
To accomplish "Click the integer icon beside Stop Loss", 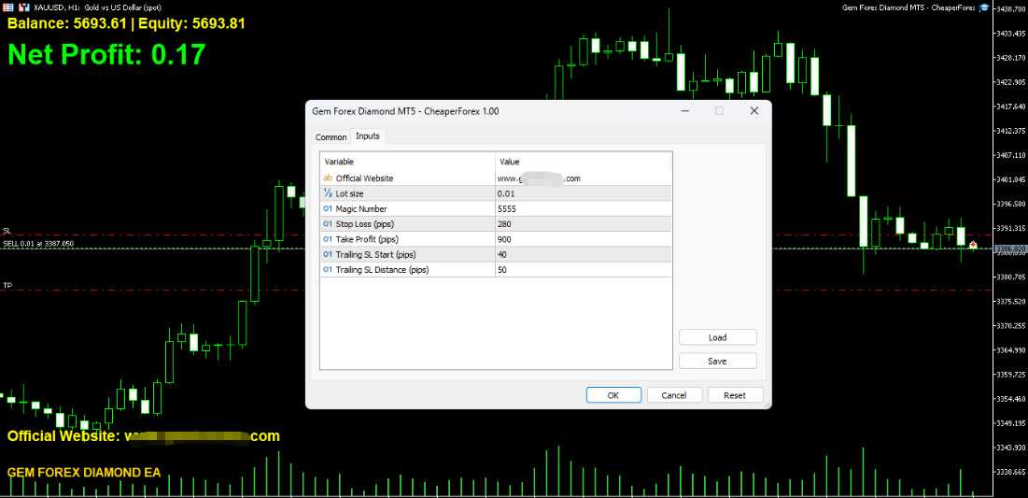I will click(x=328, y=223).
